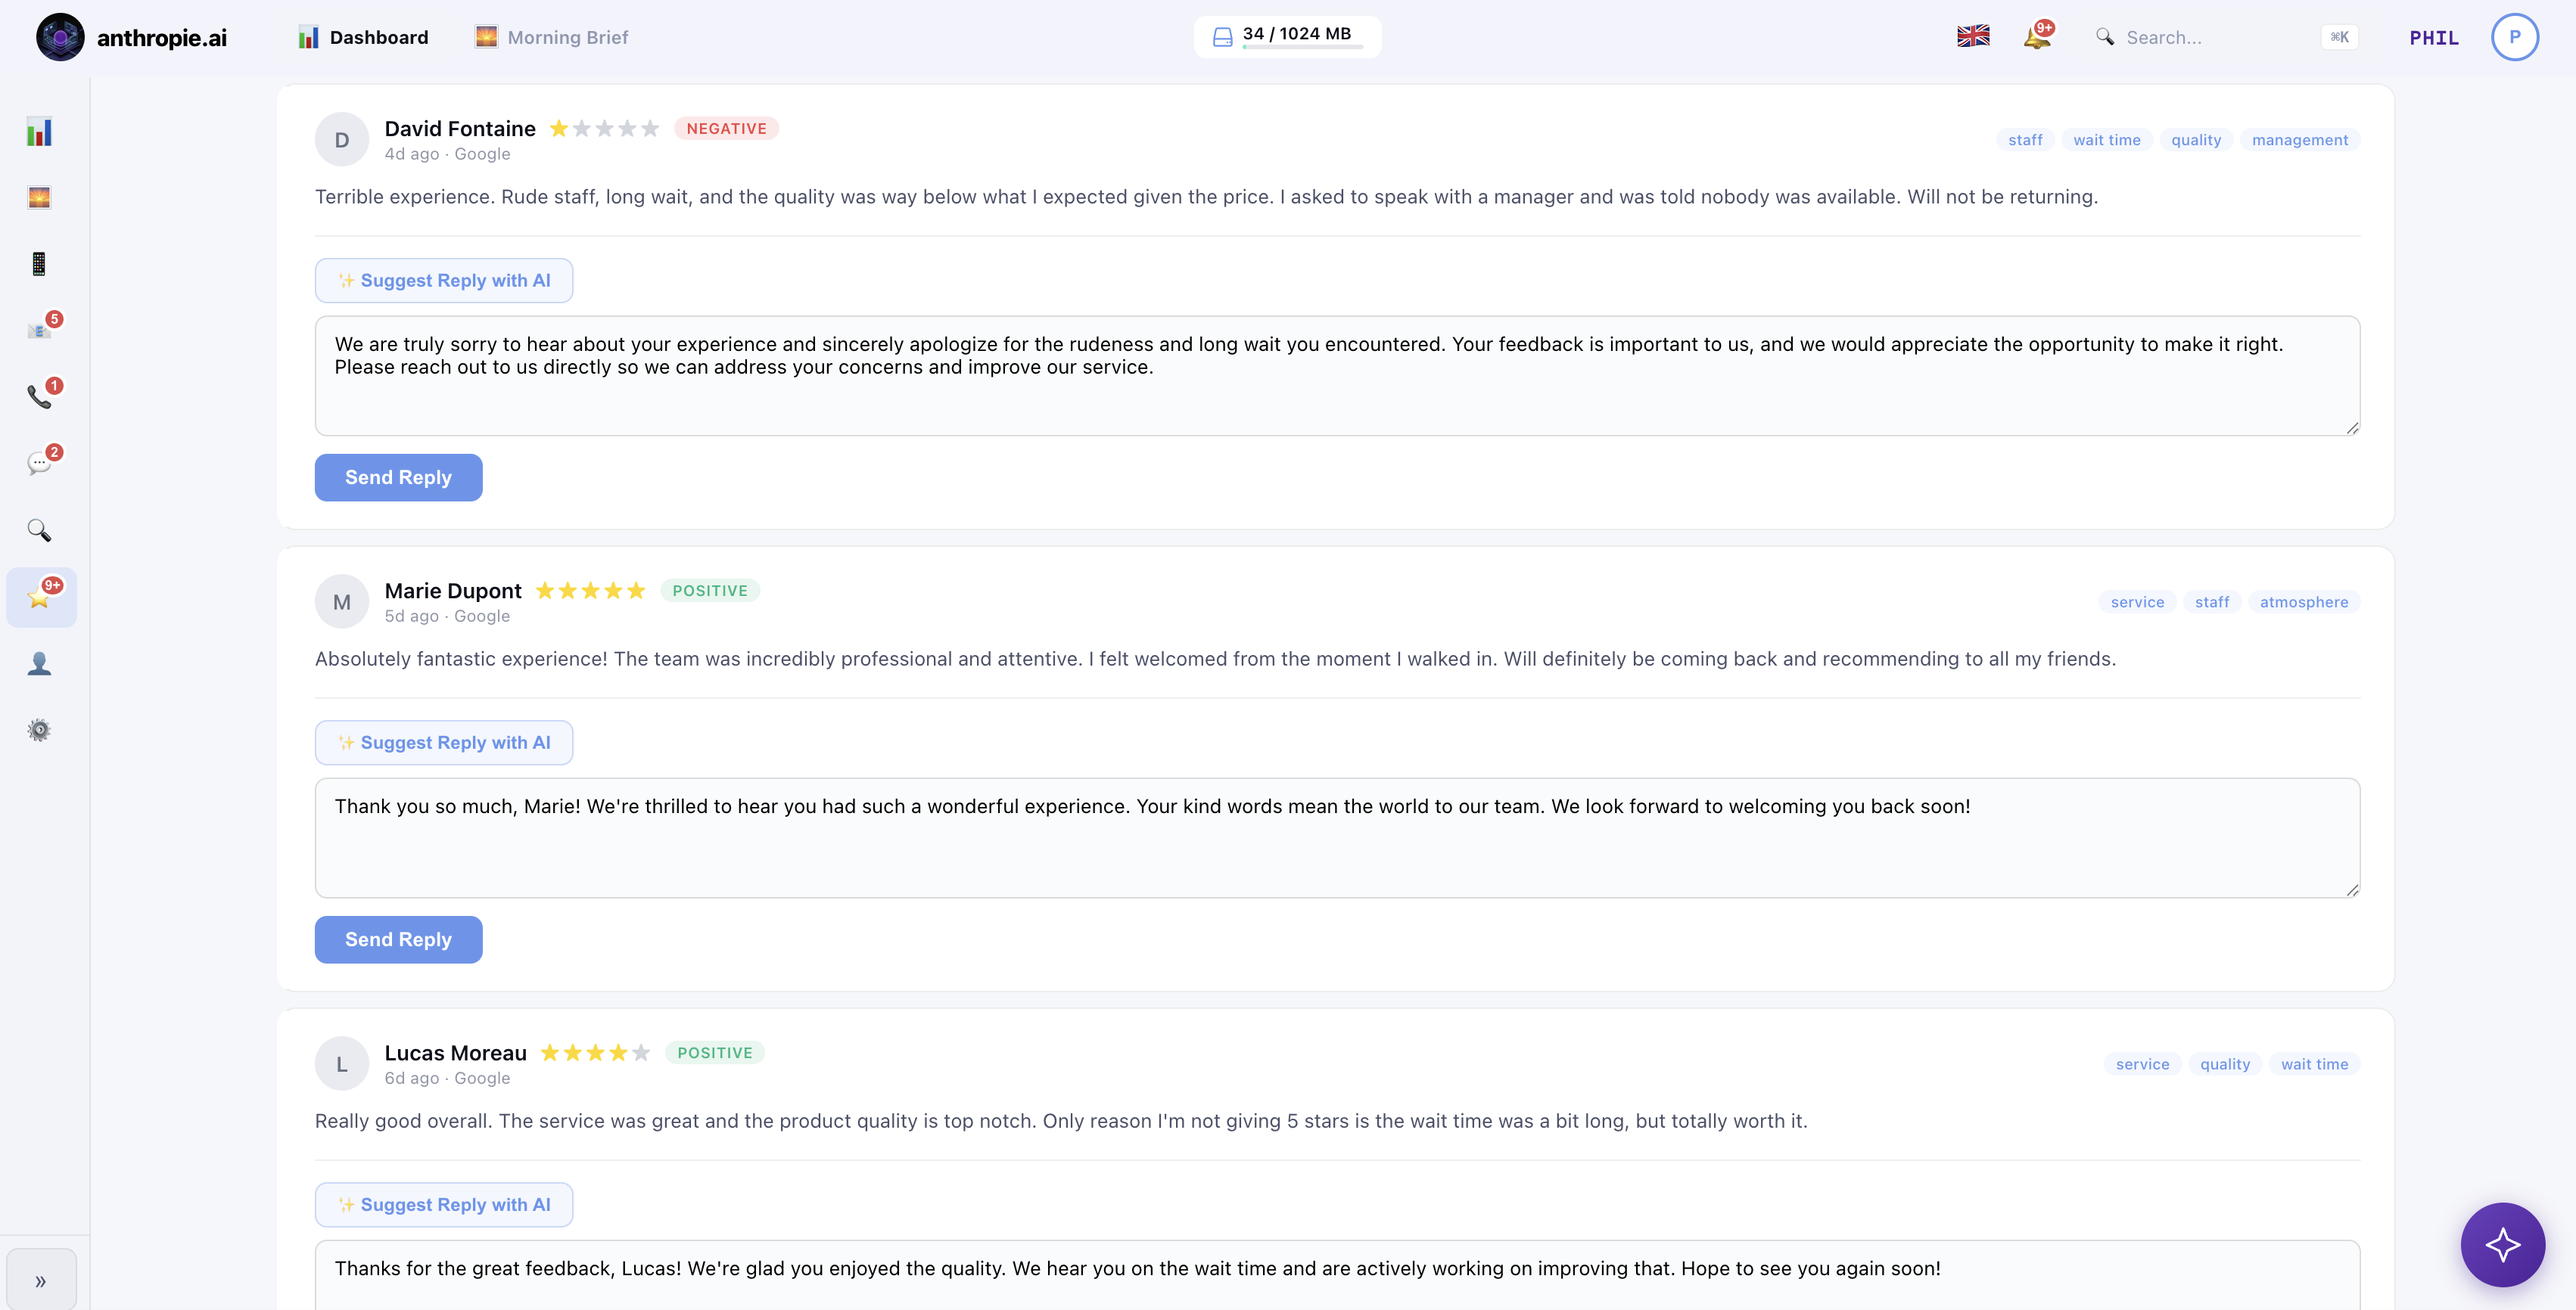The image size is (2576, 1310).
Task: Click the Lucas Moreau reviewer name
Action: [456, 1053]
